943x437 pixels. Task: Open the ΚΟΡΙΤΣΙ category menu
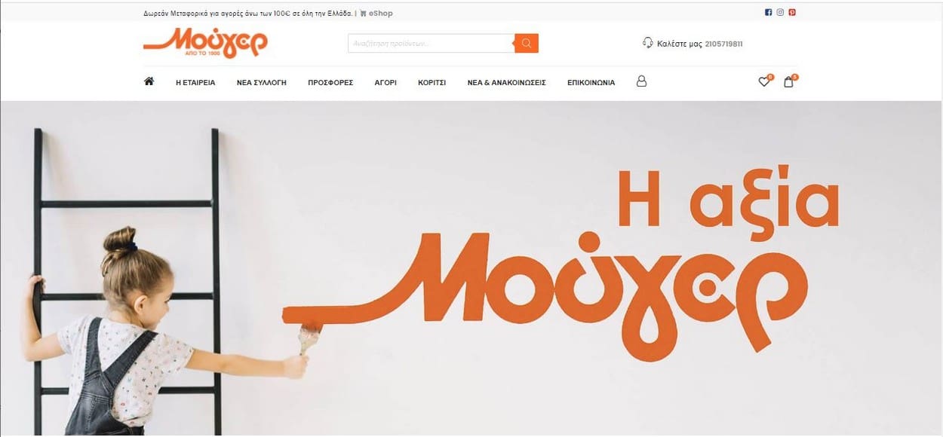pyautogui.click(x=432, y=83)
